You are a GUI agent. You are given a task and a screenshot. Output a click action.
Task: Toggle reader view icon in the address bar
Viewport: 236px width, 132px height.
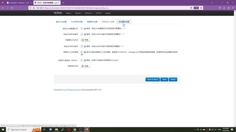coord(191,8)
